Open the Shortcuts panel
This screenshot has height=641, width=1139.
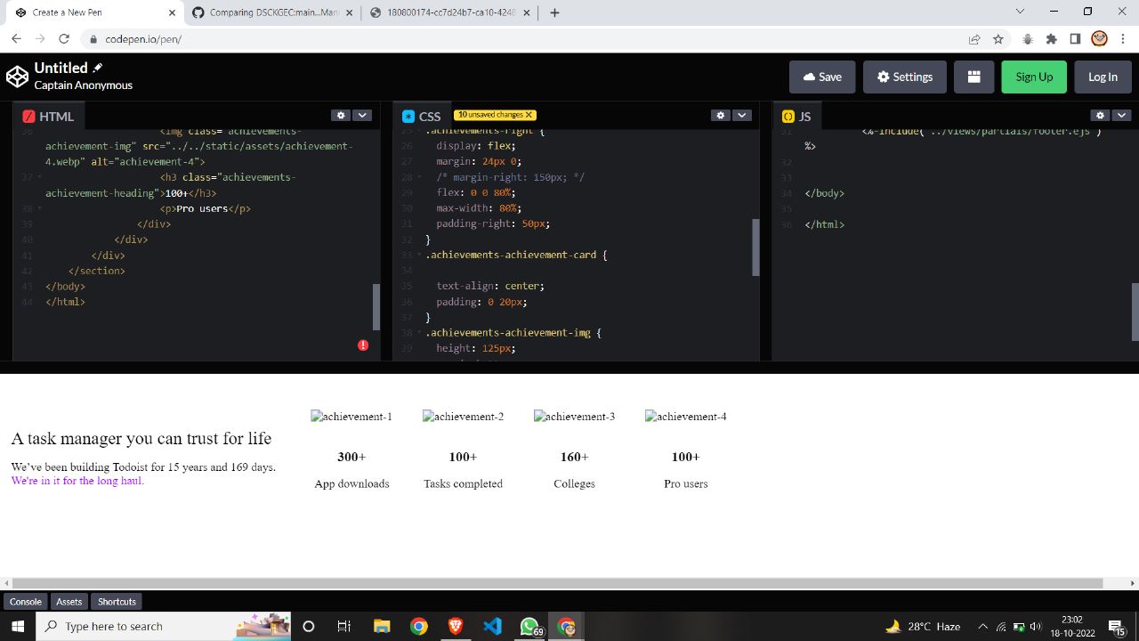click(117, 602)
